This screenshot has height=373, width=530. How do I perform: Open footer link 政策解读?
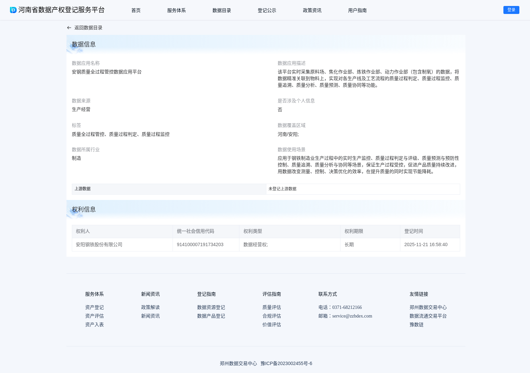150,308
